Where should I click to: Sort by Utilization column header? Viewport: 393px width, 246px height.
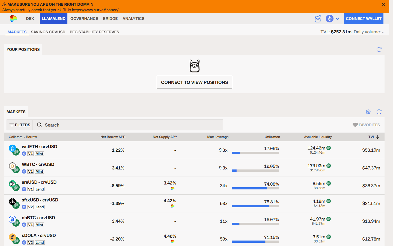coord(272,137)
